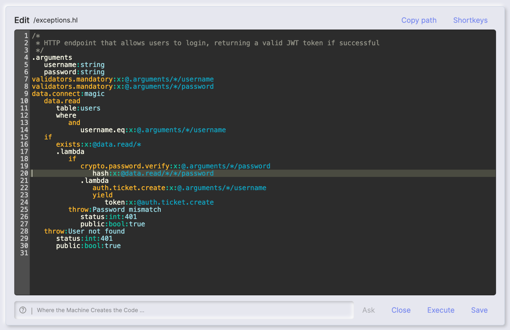510x330 pixels.
Task: Click line number 1 in the gutter
Action: [26, 36]
